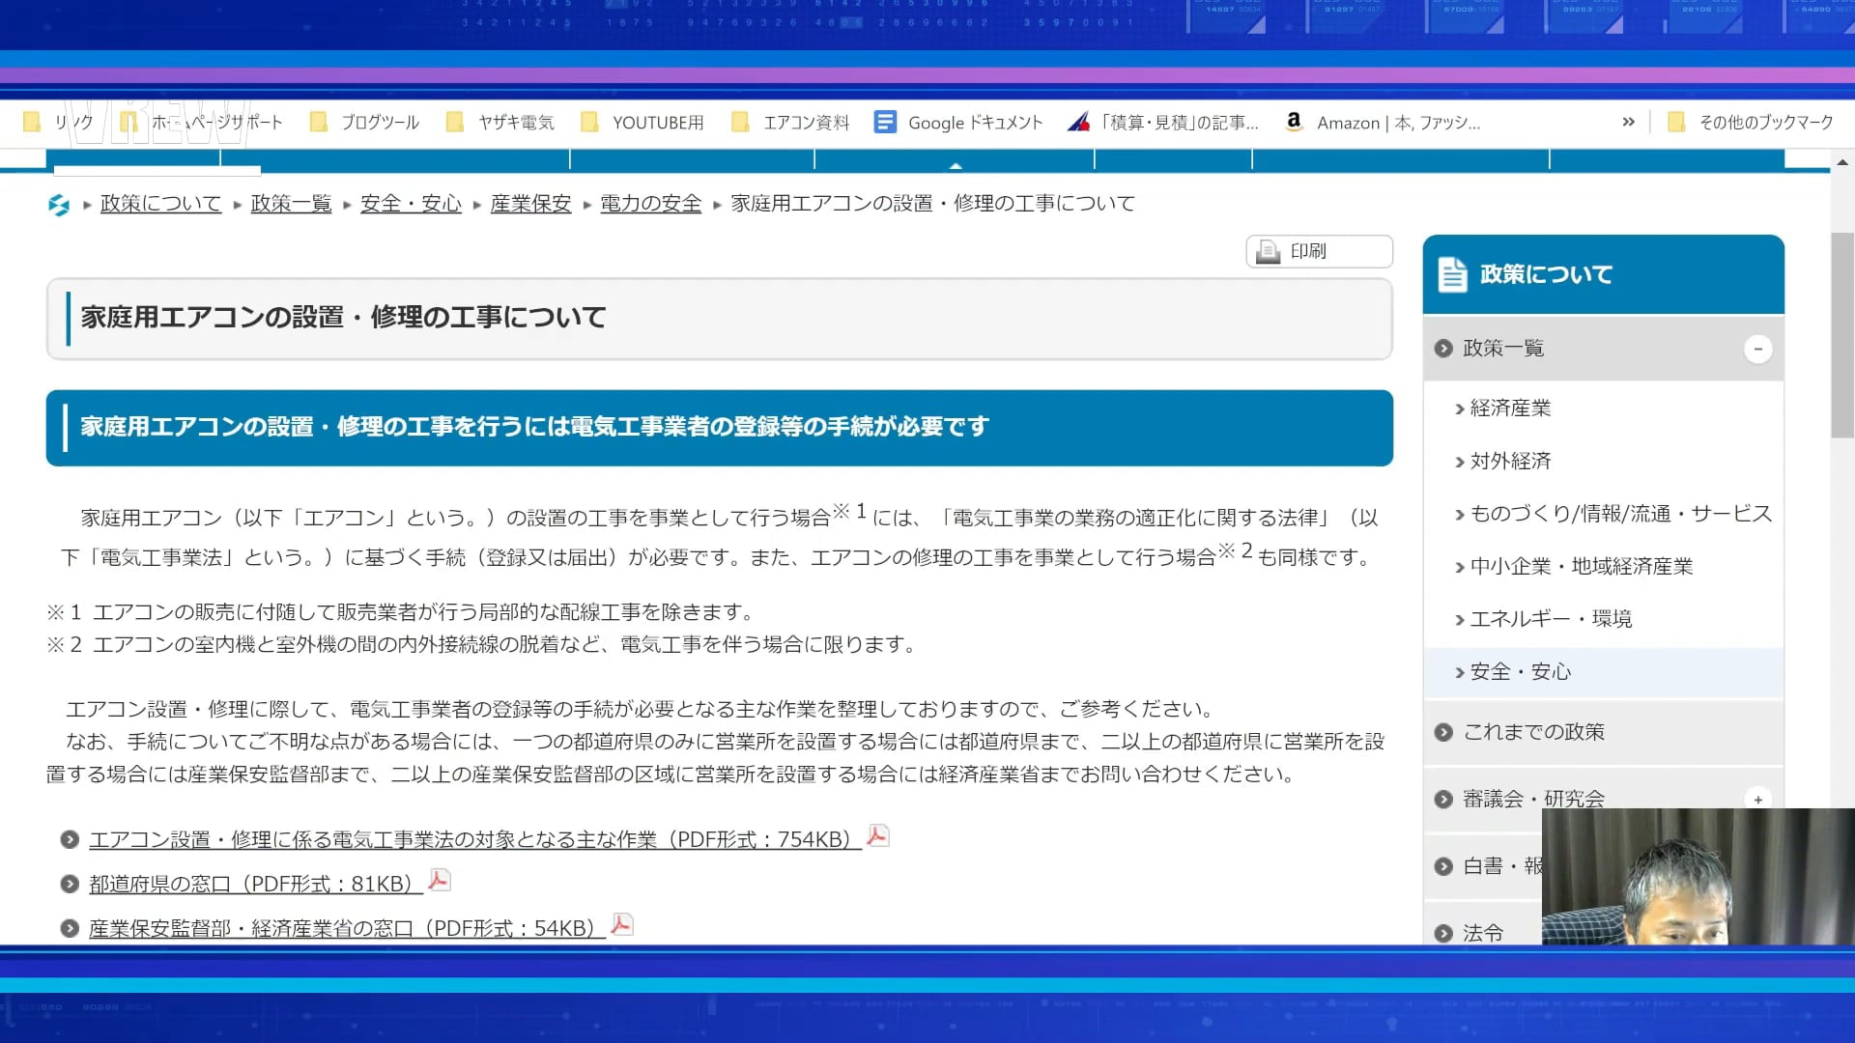Viewport: 1855px width, 1043px height.
Task: Click PDF icon beside 産業保安監督部 link
Action: [621, 925]
